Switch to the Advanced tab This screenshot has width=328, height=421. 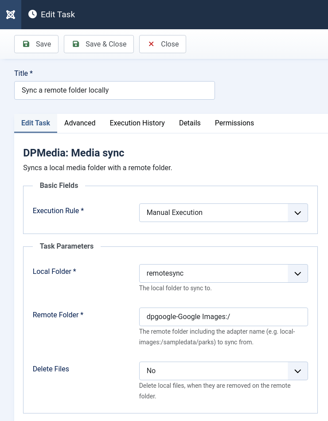point(80,123)
